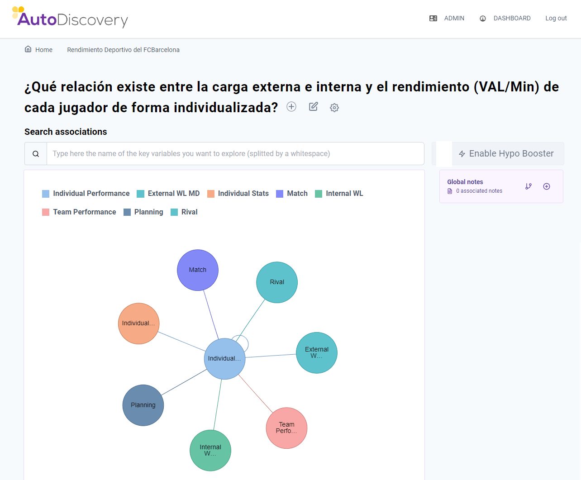This screenshot has width=581, height=480.
Task: Toggle Match legend entry
Action: click(292, 194)
